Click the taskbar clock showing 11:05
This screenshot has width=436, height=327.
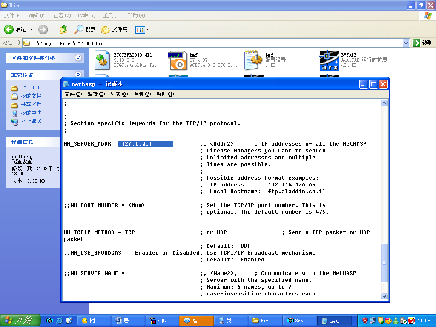pyautogui.click(x=424, y=321)
